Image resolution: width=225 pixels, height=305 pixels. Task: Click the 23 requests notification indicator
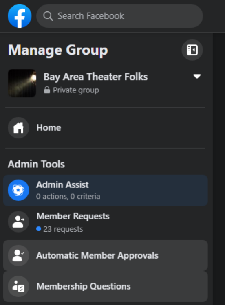point(39,229)
